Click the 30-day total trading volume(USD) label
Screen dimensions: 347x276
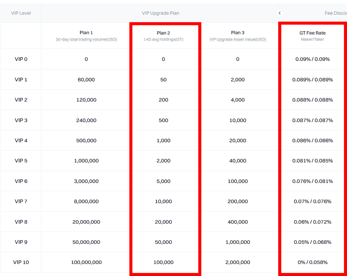tap(86, 39)
